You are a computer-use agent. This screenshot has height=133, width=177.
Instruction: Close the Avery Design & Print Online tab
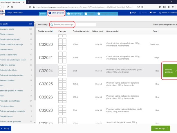(24, 2)
